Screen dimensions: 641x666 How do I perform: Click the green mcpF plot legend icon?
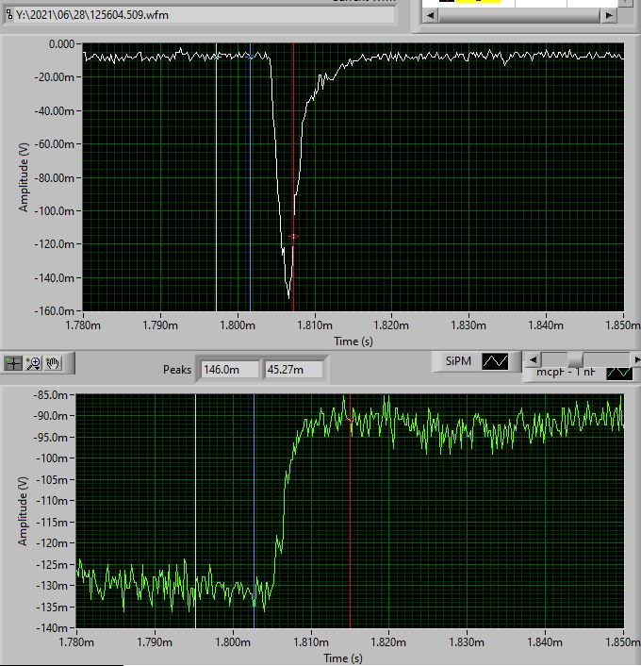coord(619,373)
